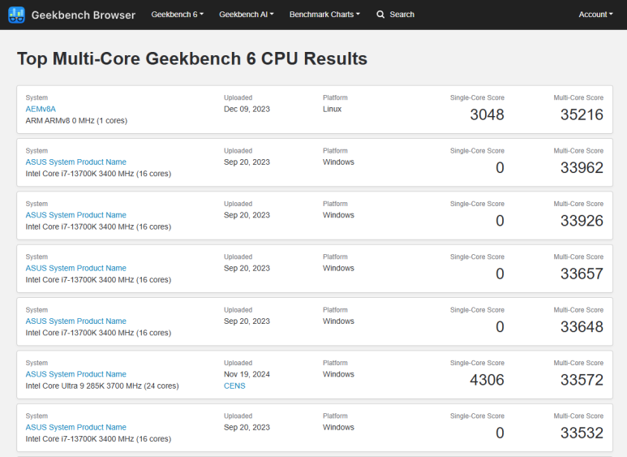Open ASUS result with score 33648

click(76, 321)
